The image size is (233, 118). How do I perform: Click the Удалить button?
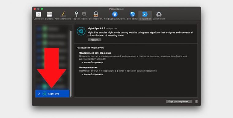(x=95, y=40)
